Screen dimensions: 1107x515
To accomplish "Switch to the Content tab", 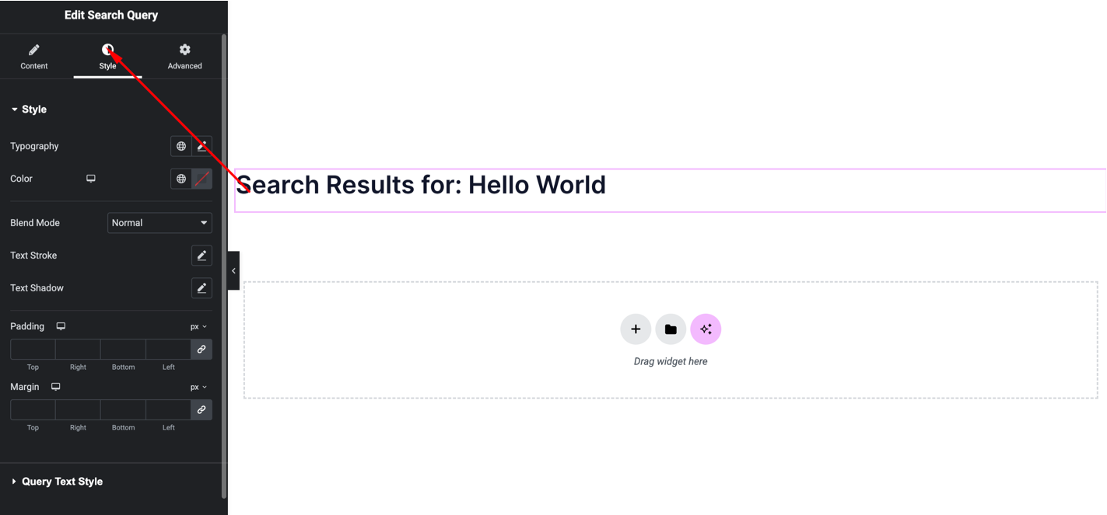I will (34, 57).
